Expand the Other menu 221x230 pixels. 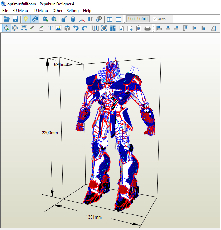pyautogui.click(x=57, y=11)
